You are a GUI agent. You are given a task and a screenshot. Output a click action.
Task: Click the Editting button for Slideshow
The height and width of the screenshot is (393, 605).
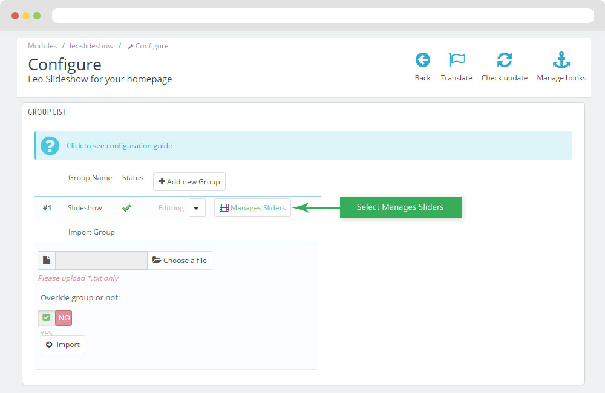coord(171,208)
